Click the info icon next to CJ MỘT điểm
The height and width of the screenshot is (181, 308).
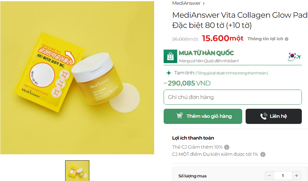(x=263, y=154)
